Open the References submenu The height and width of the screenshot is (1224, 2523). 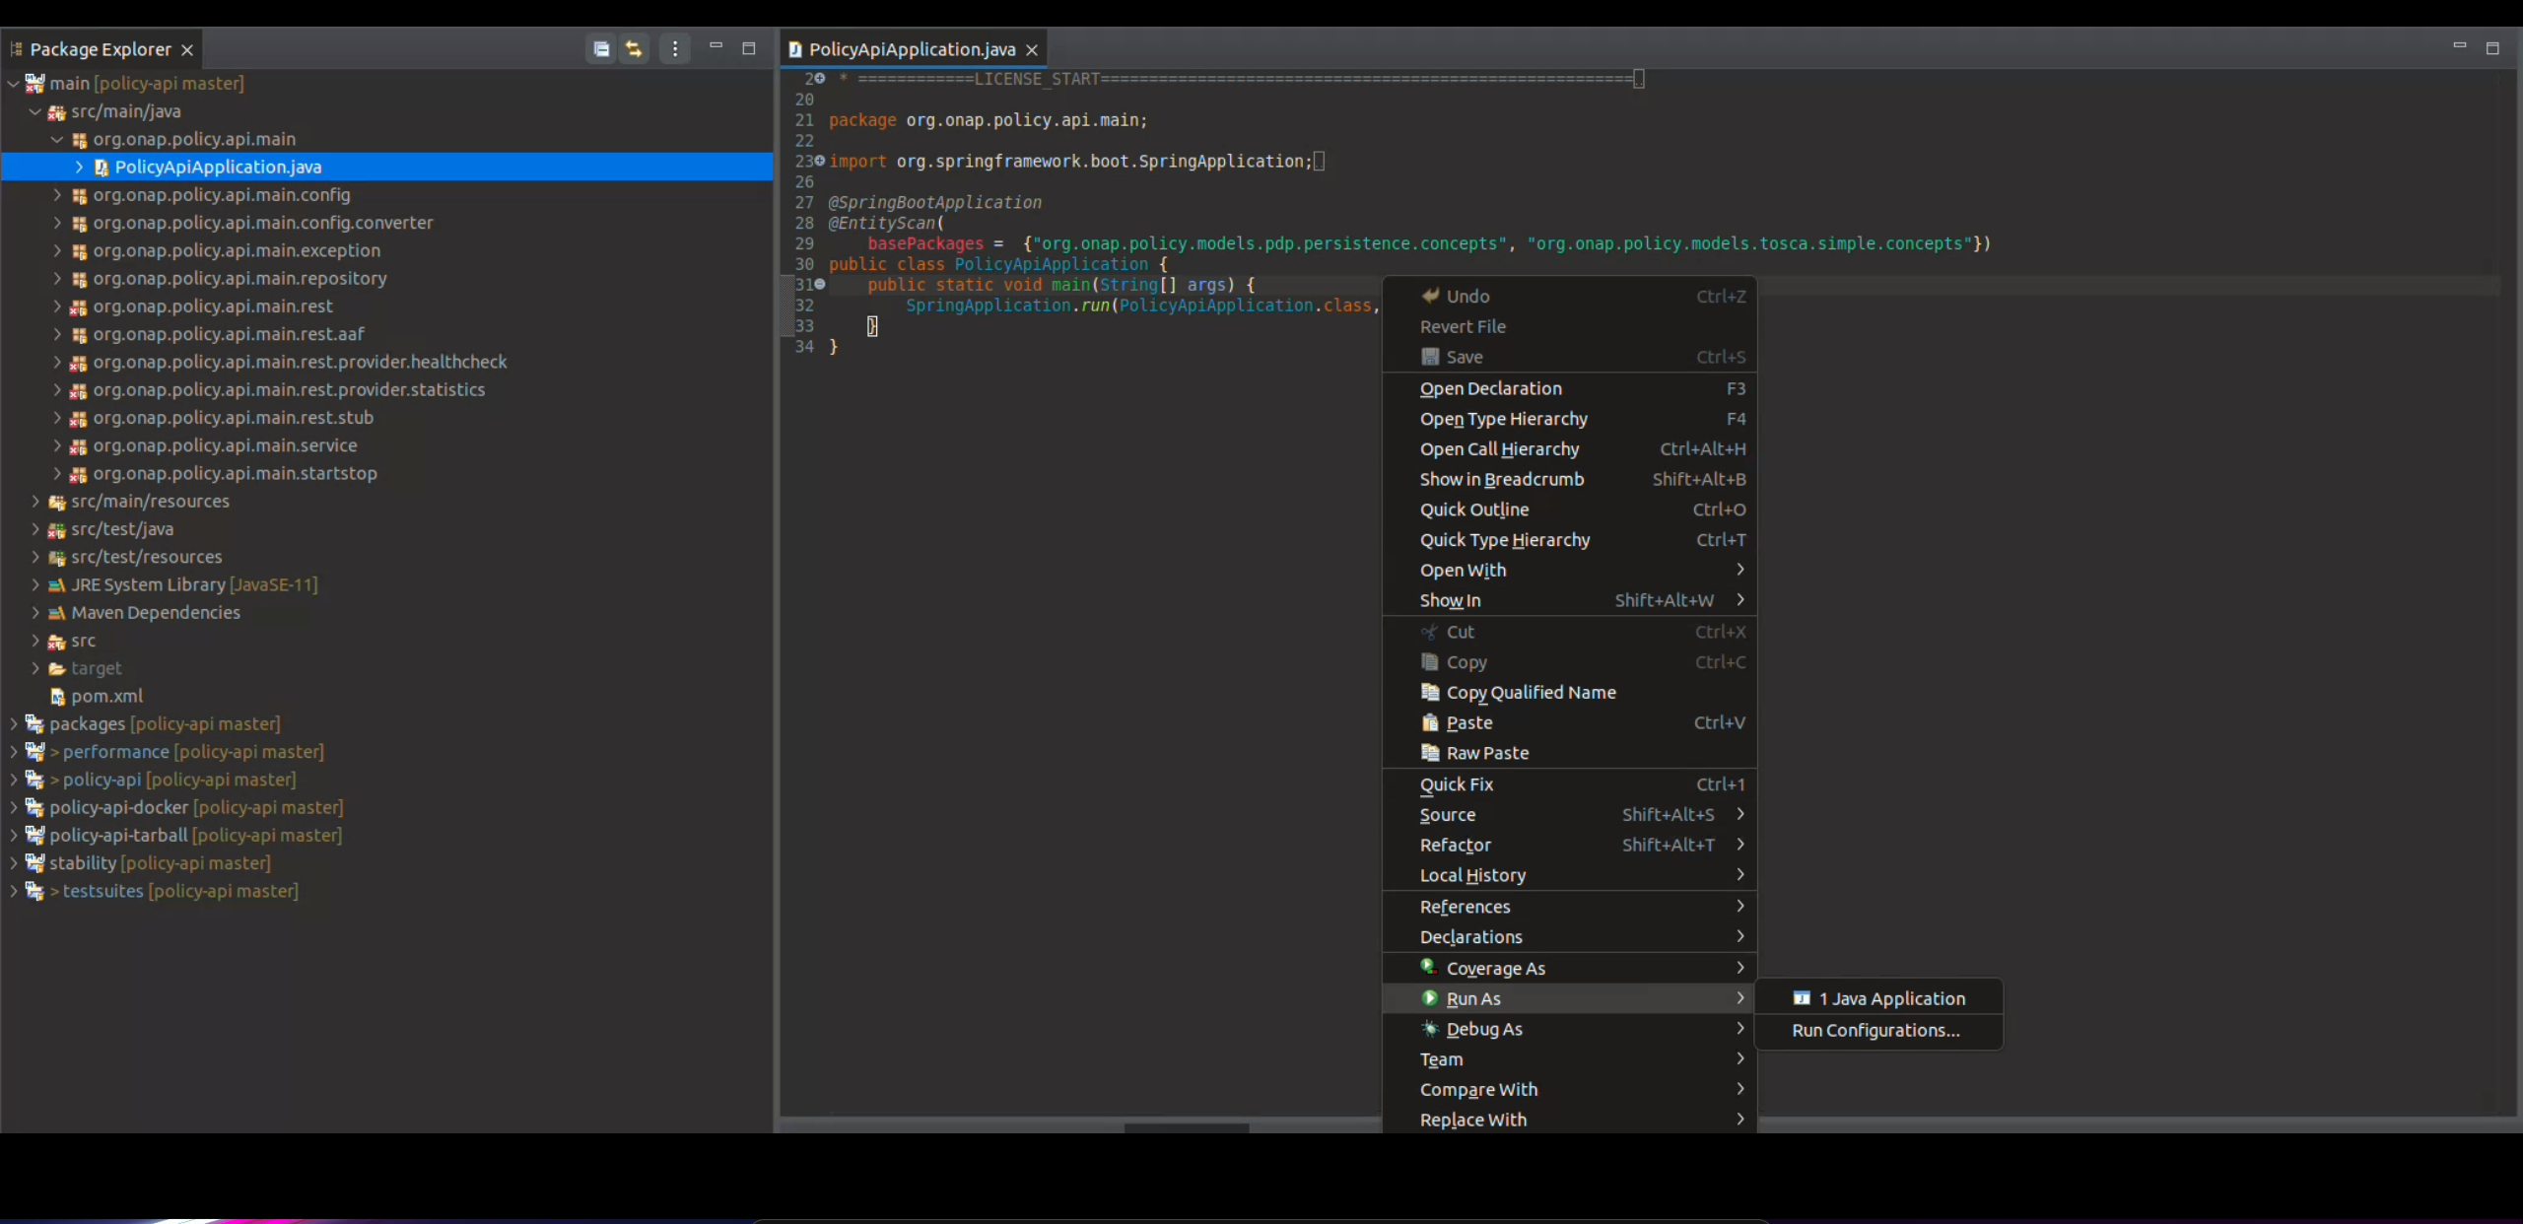coord(1569,907)
